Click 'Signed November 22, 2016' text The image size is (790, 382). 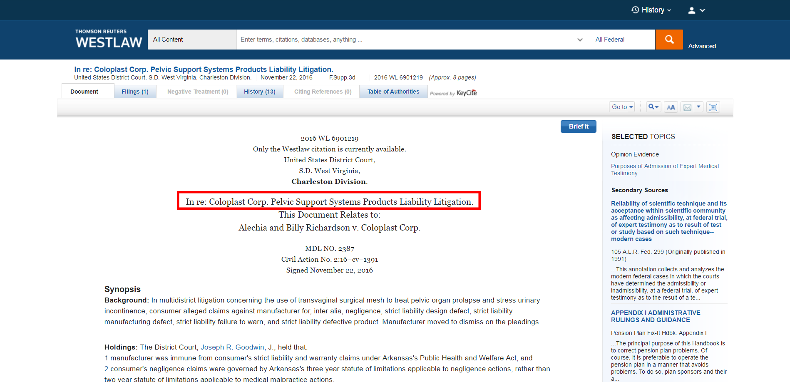coord(330,270)
